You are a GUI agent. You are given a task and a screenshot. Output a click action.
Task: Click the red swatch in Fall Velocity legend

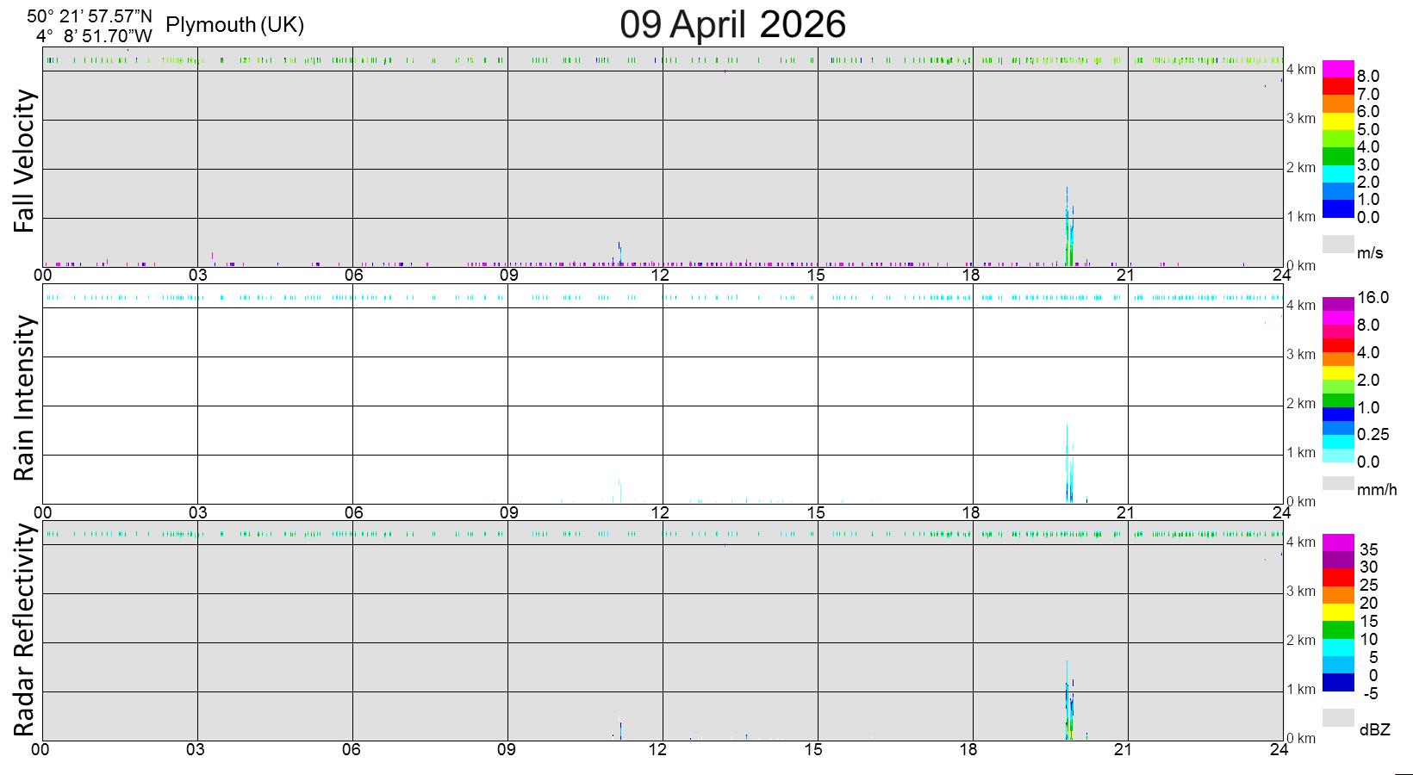click(x=1338, y=86)
